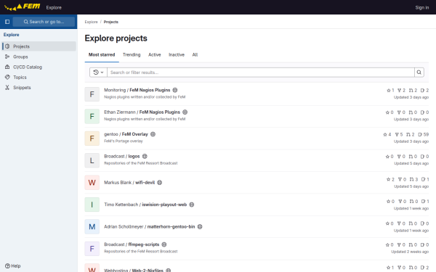Click the Monitoring FeM Nagios Plugins avatar
Image resolution: width=436 pixels, height=272 pixels.
click(92, 94)
